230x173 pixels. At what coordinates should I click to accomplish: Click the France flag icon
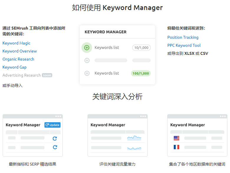point(176,147)
